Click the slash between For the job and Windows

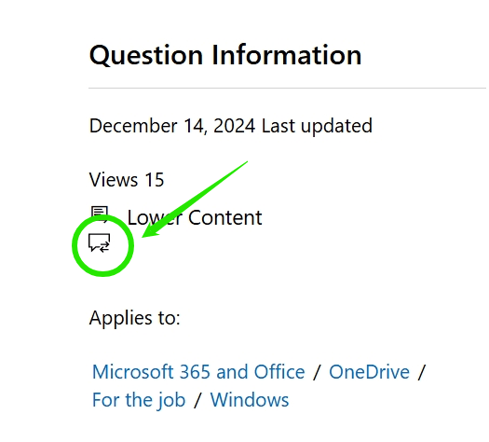click(x=197, y=400)
